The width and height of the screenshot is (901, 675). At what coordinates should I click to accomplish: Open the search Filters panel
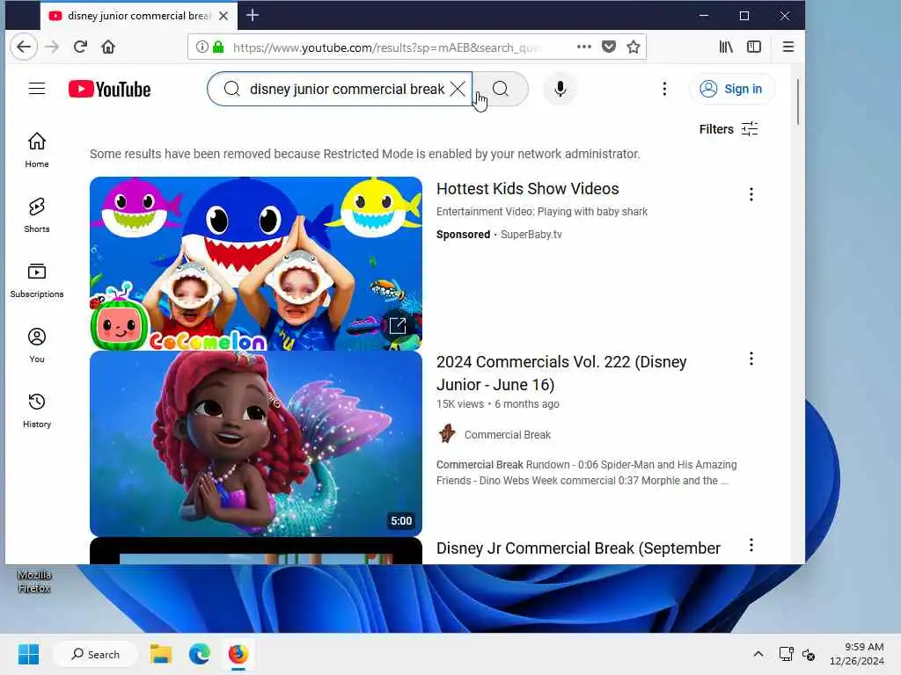point(728,129)
